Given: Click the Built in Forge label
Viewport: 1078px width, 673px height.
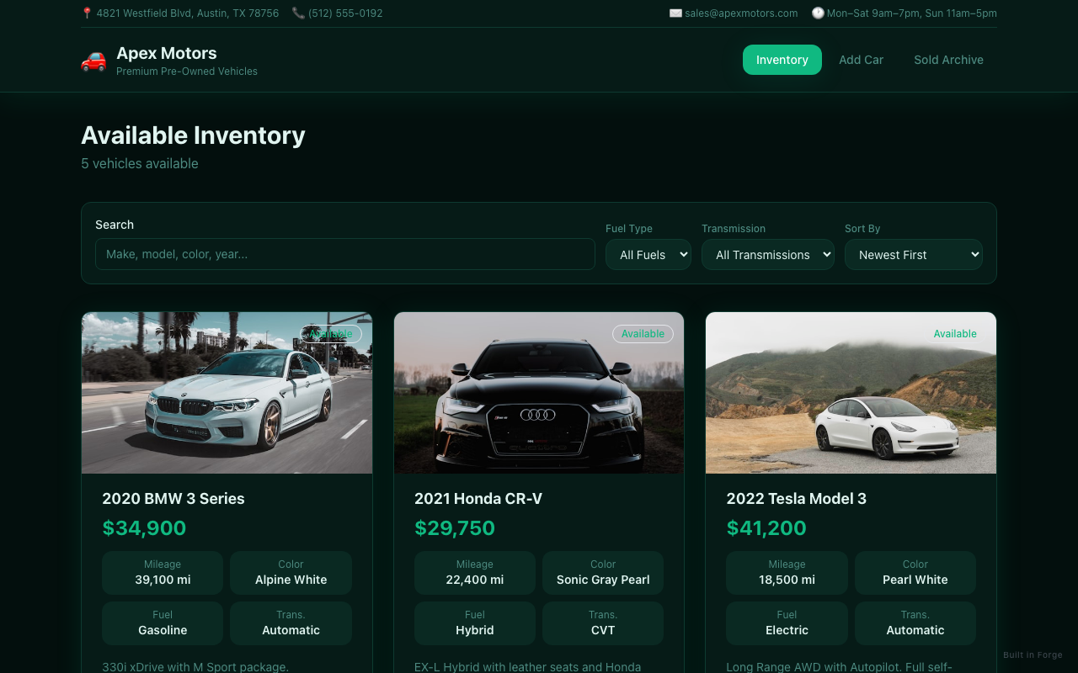Looking at the screenshot, I should tap(1033, 655).
